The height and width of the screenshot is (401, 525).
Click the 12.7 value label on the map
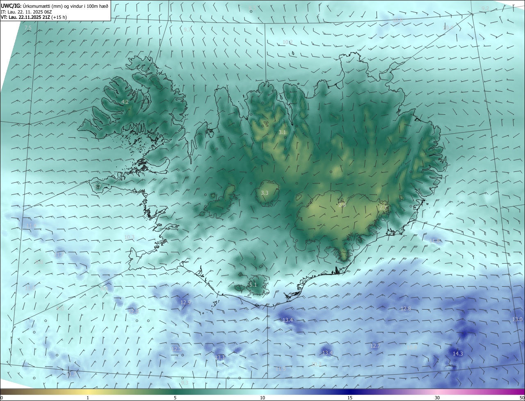[x=375, y=346]
